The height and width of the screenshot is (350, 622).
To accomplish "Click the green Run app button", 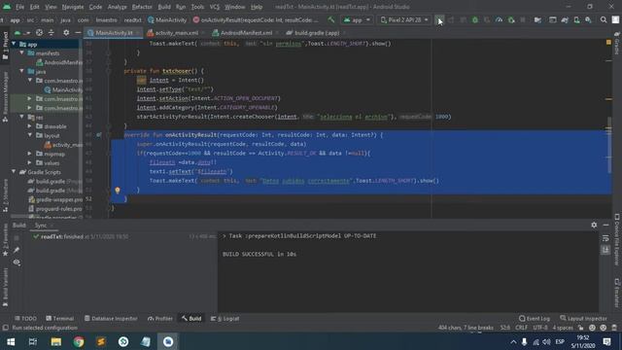I will [439, 19].
